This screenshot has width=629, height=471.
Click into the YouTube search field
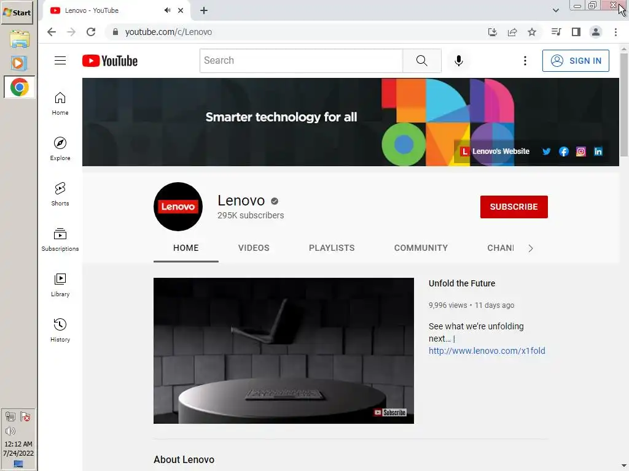[301, 61]
